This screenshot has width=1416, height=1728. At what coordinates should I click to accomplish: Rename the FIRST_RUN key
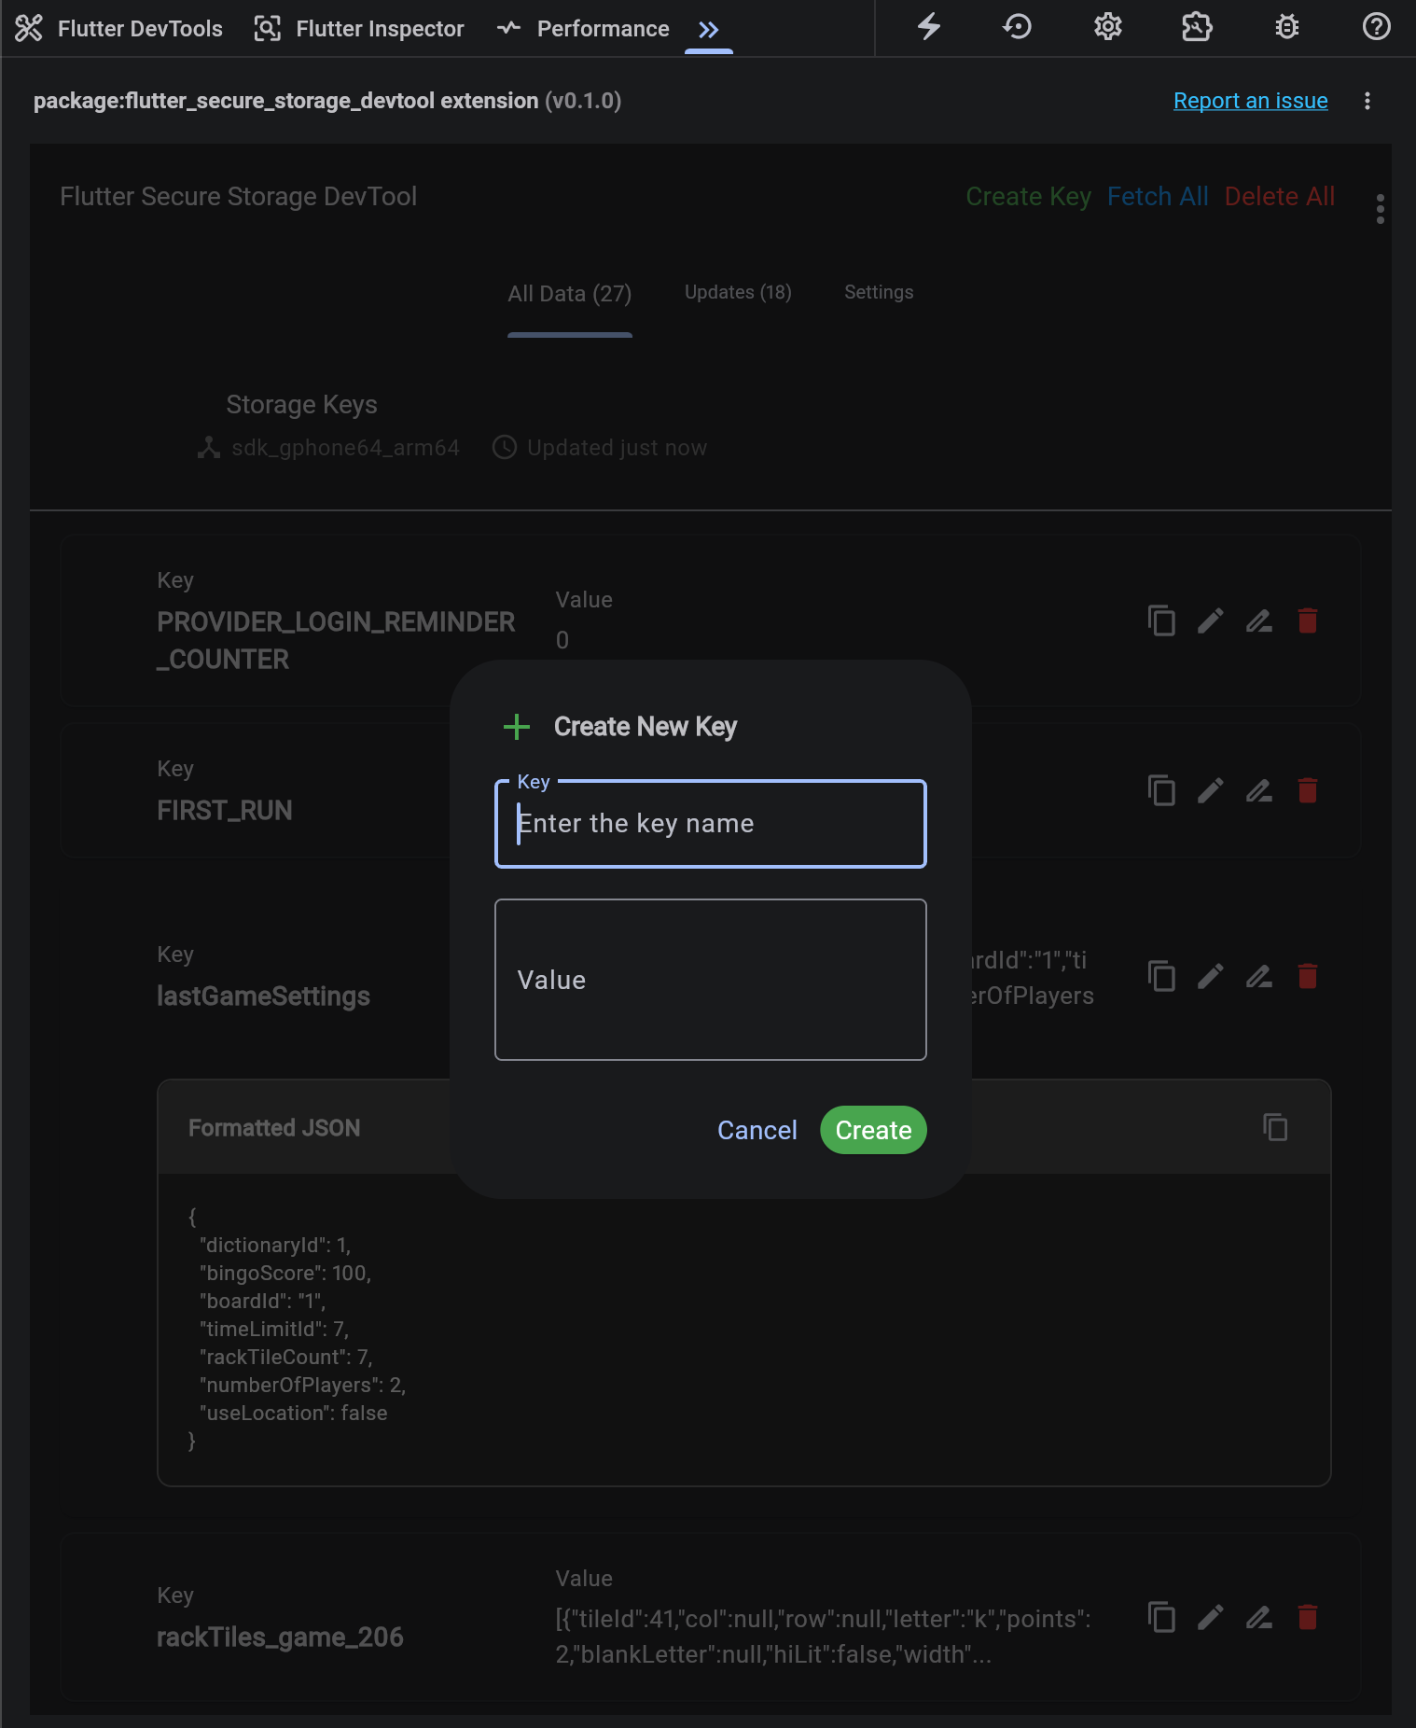coord(1259,790)
